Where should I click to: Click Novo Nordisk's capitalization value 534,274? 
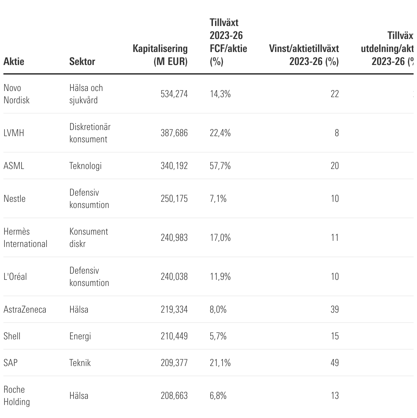174,94
